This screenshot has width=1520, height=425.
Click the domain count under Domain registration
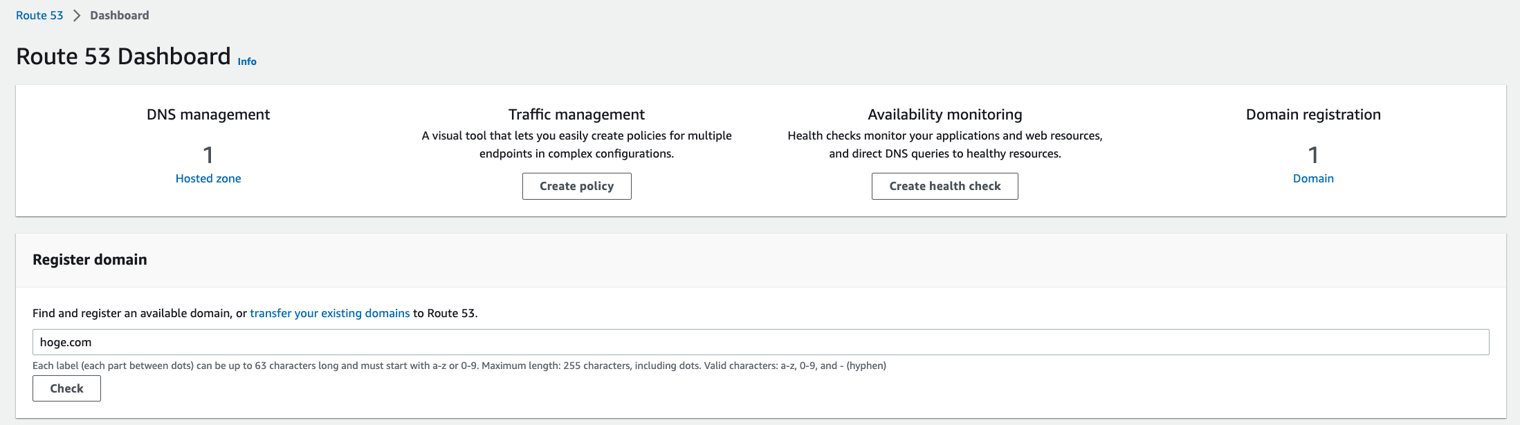(1313, 155)
